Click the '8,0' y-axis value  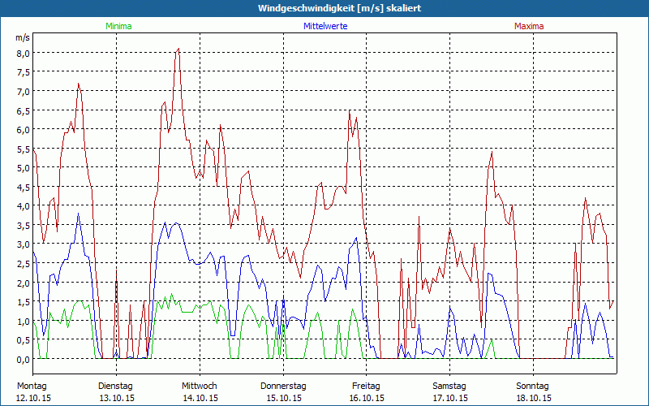pyautogui.click(x=24, y=53)
